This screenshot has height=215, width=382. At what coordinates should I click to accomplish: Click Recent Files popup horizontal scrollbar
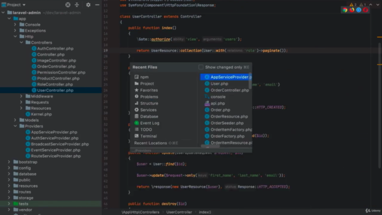[x=210, y=146]
